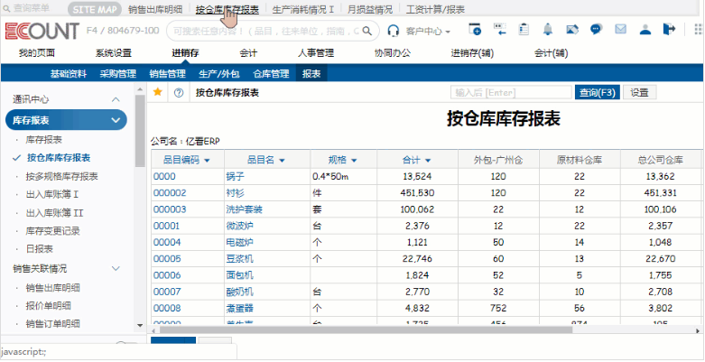Image resolution: width=705 pixels, height=362 pixels.
Task: Open the SITE MAP tab
Action: point(95,9)
